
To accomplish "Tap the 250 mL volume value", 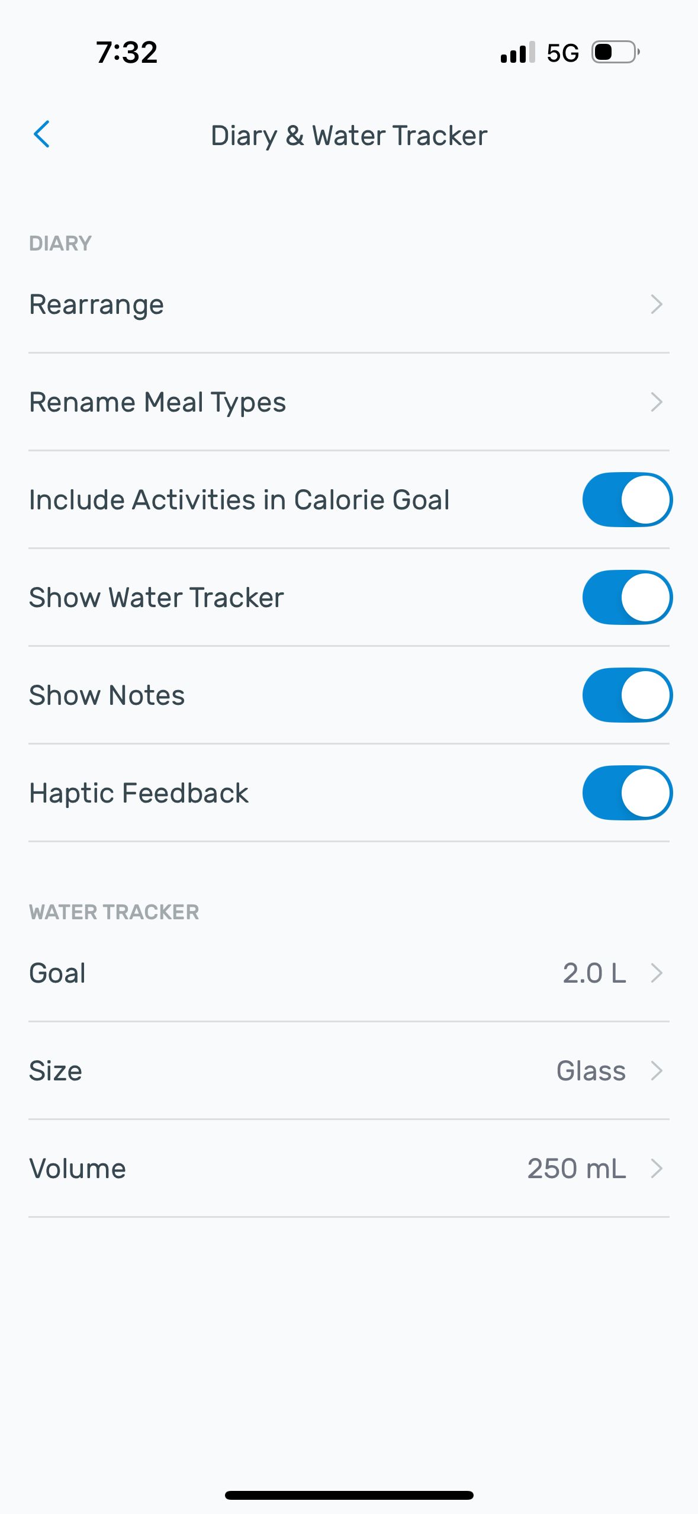I will tap(576, 1168).
